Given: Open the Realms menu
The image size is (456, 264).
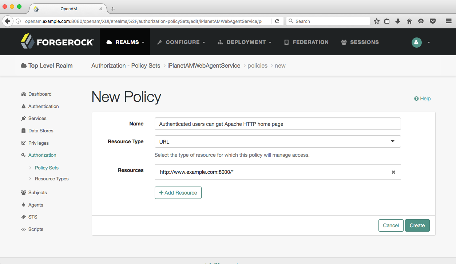Looking at the screenshot, I should (x=125, y=42).
